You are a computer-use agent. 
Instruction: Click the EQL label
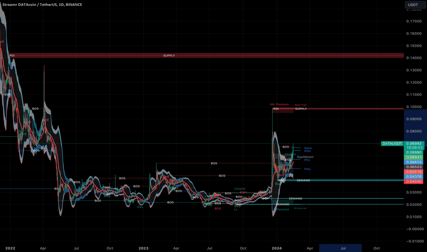pyautogui.click(x=140, y=207)
